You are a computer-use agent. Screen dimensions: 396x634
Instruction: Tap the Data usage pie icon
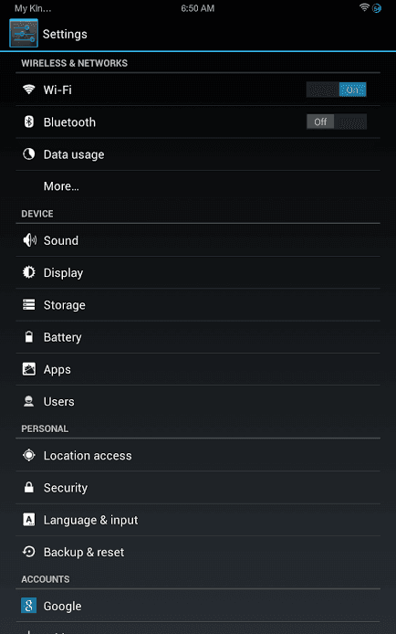[x=28, y=154]
